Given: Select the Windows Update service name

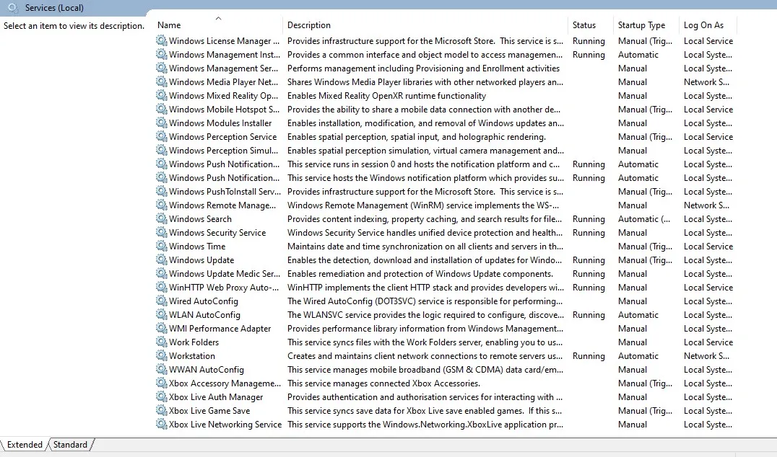Looking at the screenshot, I should point(201,259).
